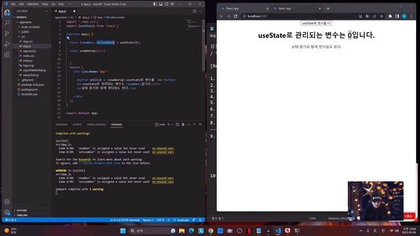Toggle the Primary Side Bar layout button
Screen dimensions: 420x236
pos(155,4)
